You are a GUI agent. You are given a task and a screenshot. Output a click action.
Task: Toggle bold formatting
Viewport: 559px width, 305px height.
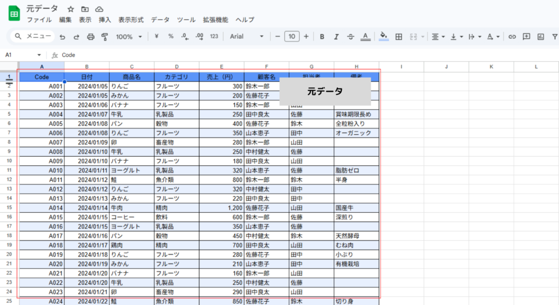click(322, 37)
